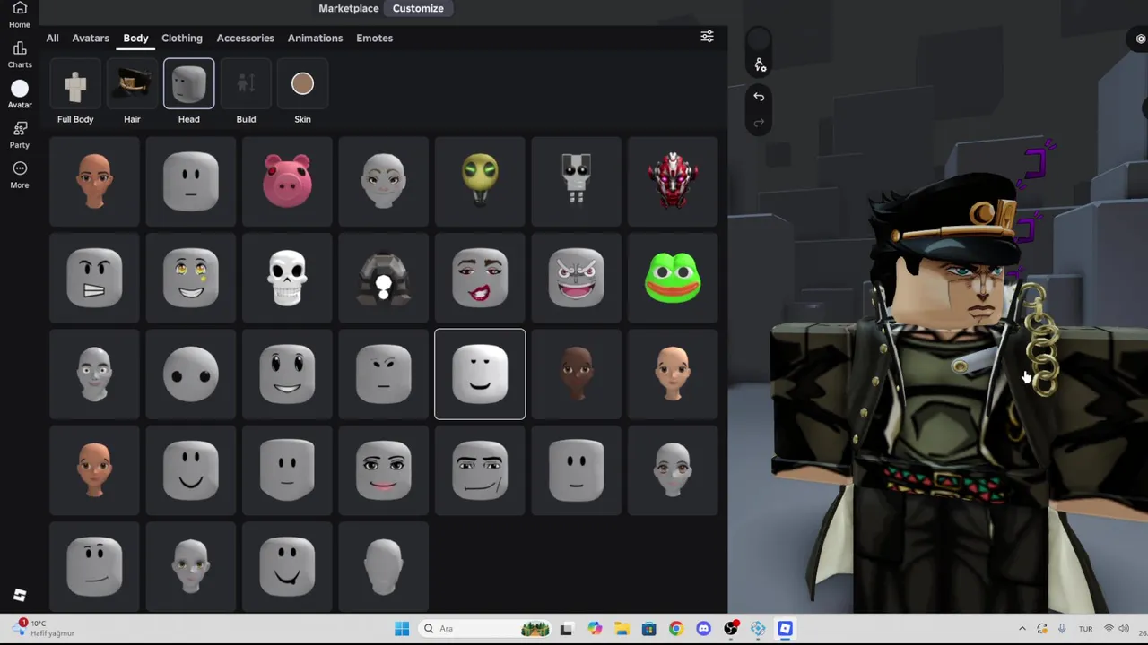Redo the avatar change
The image size is (1148, 645).
point(759,122)
